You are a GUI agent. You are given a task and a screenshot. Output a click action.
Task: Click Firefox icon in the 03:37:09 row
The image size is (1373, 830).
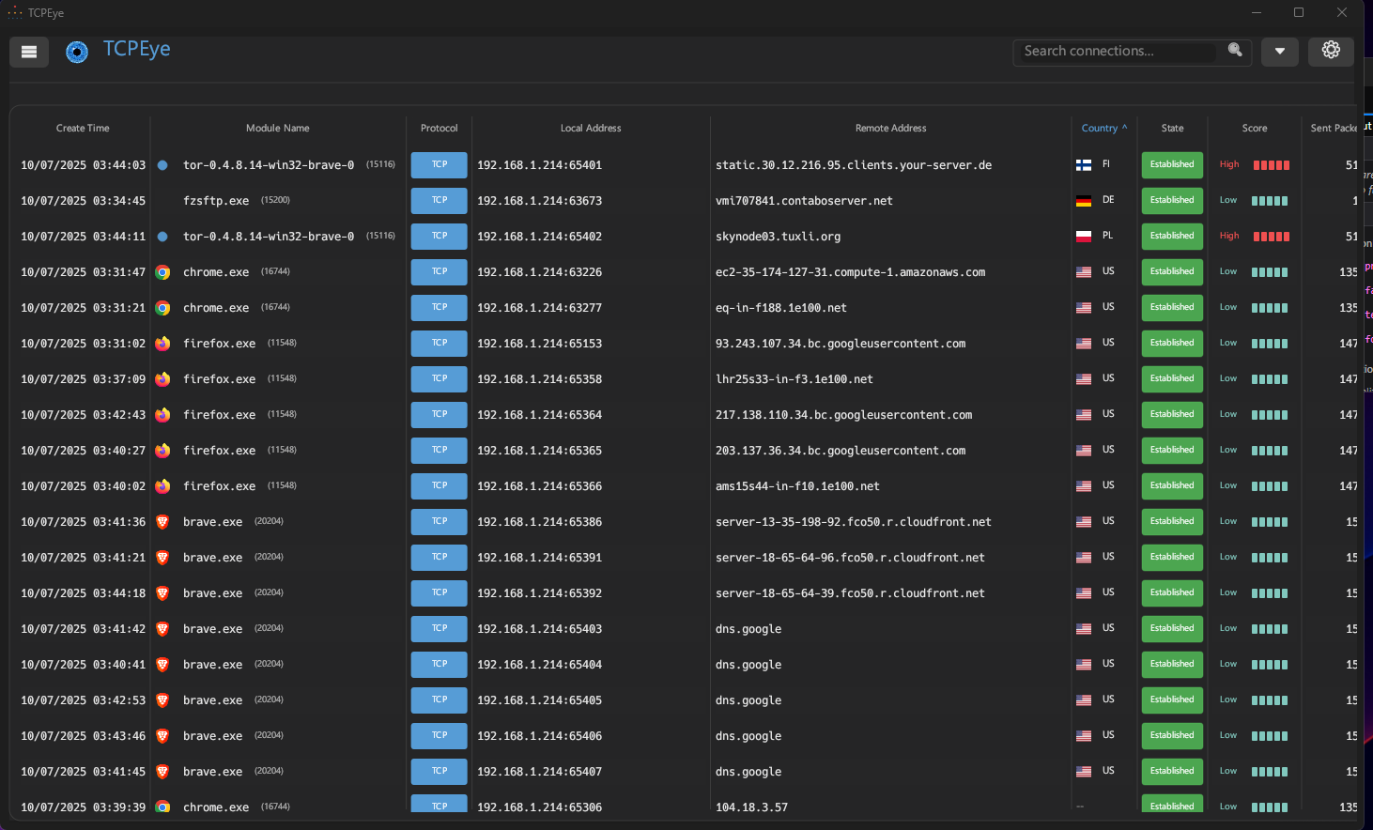(162, 379)
